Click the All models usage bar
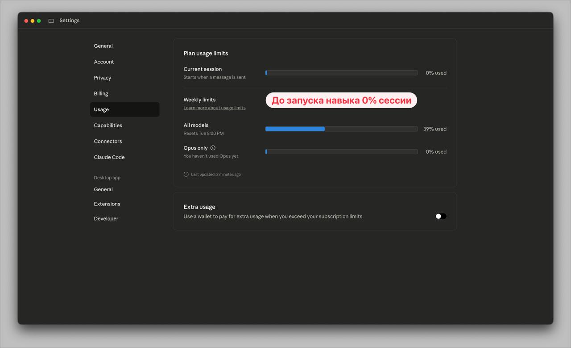 pyautogui.click(x=341, y=129)
